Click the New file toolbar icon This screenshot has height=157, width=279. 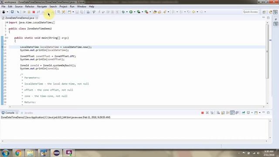coord(69,12)
